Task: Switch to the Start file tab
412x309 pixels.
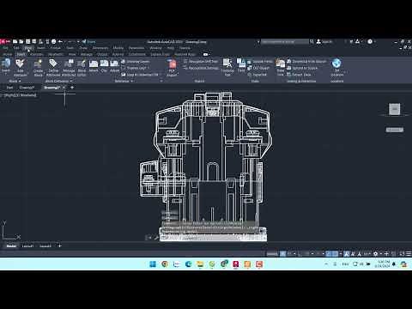Action: coord(9,88)
